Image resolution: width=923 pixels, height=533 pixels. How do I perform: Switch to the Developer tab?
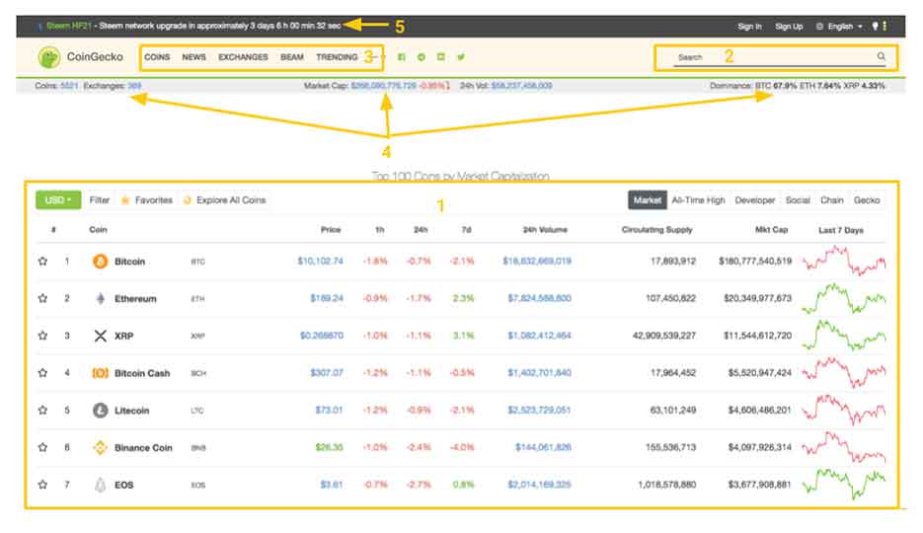754,200
